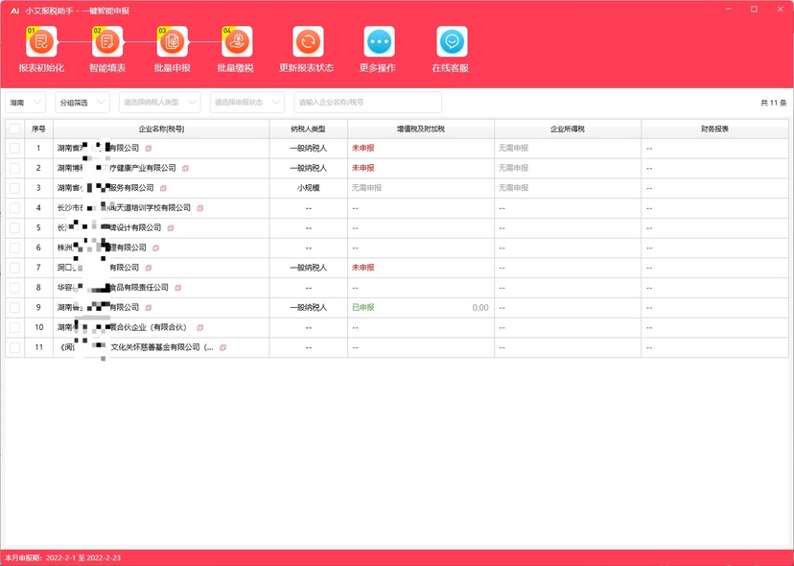The width and height of the screenshot is (794, 566).
Task: Refresh with the 更新报表状态 icon
Action: pyautogui.click(x=308, y=41)
